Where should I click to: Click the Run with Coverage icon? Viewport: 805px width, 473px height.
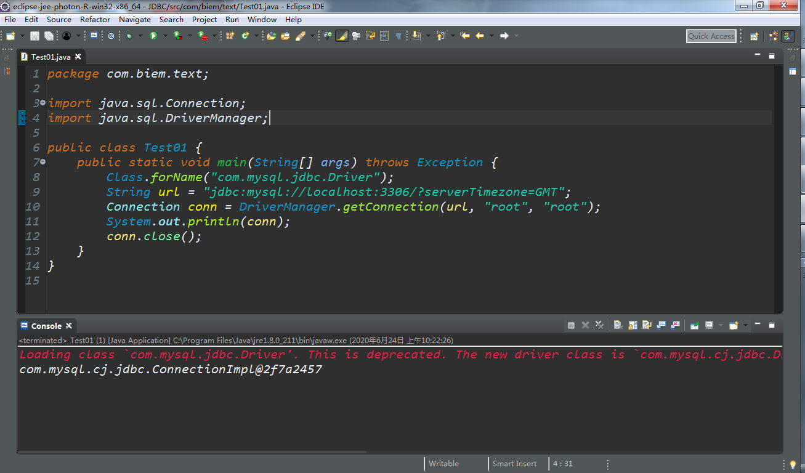pyautogui.click(x=177, y=36)
